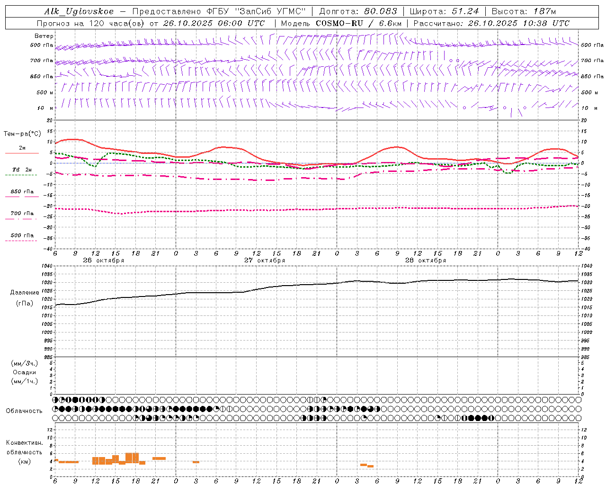
Task: Select the 985 value on left pressure axis
Action: [49, 357]
